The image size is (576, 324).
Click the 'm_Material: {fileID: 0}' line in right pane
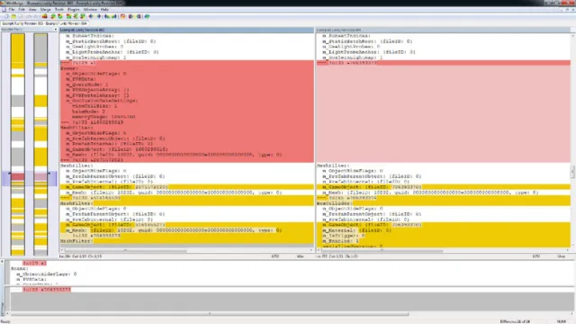click(356, 230)
